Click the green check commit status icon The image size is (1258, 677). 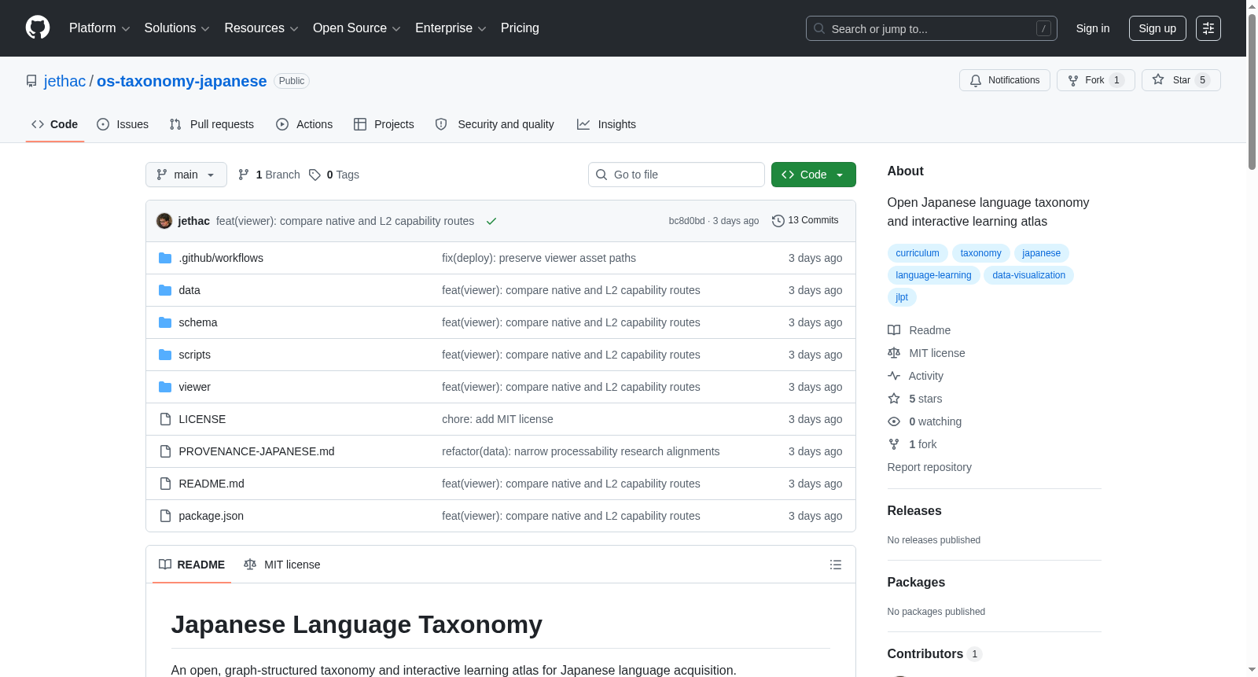pyautogui.click(x=491, y=221)
